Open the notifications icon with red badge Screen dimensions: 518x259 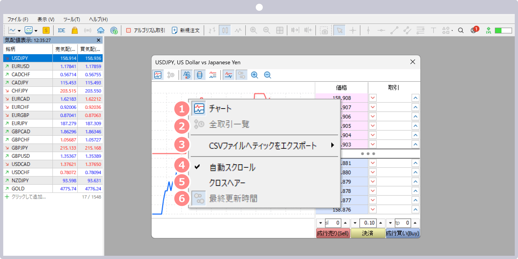pyautogui.click(x=474, y=30)
